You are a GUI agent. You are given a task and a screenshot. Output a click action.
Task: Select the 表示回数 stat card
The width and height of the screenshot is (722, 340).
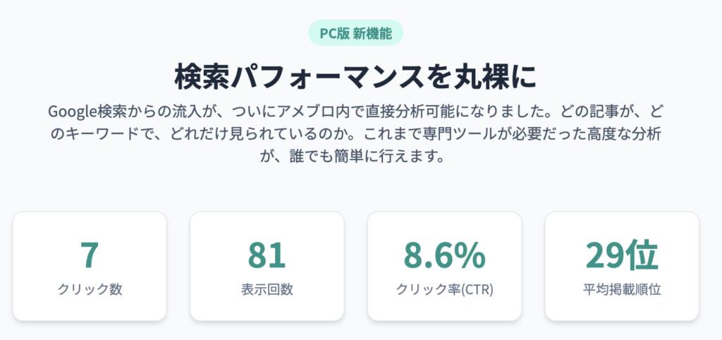pos(267,267)
